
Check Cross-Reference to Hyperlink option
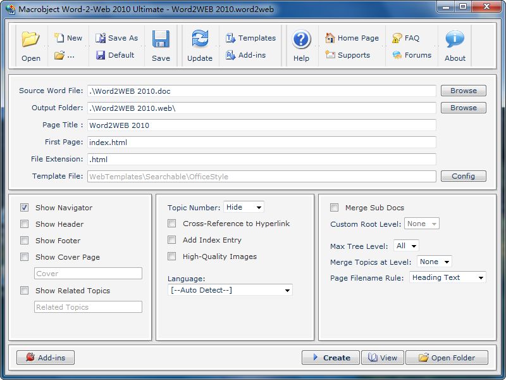[x=171, y=224]
